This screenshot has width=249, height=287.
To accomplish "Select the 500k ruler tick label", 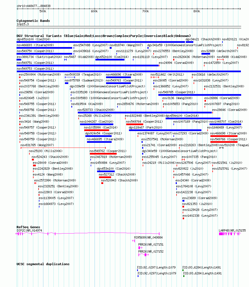I will [x=43, y=11].
